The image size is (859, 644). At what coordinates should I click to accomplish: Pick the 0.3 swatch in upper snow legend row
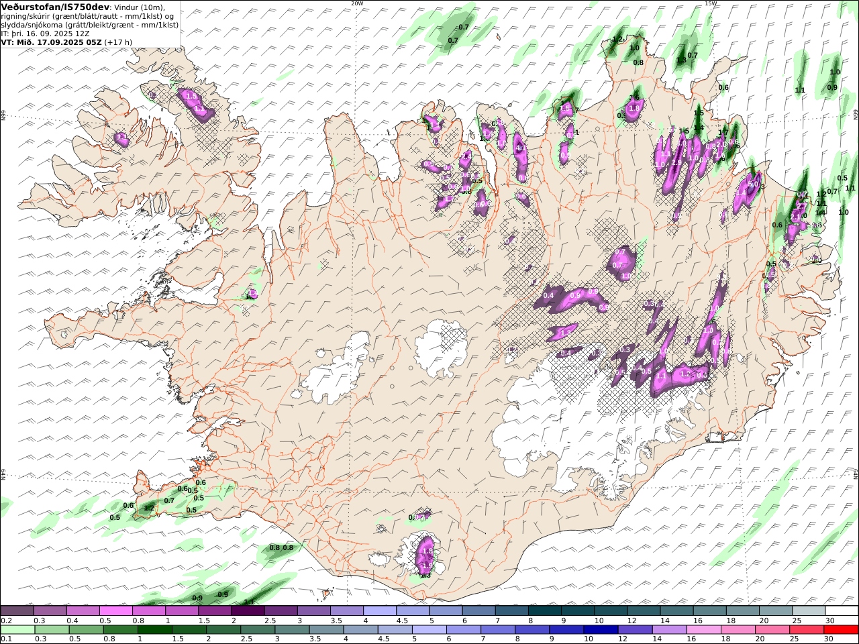[50, 611]
